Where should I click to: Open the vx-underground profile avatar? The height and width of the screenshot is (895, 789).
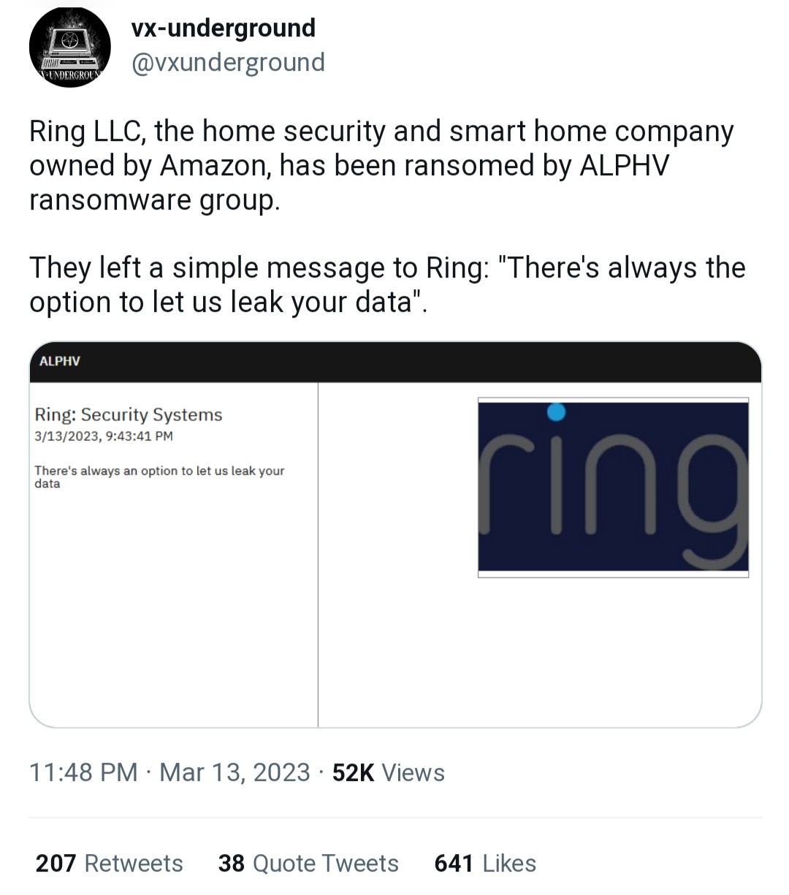pyautogui.click(x=70, y=46)
